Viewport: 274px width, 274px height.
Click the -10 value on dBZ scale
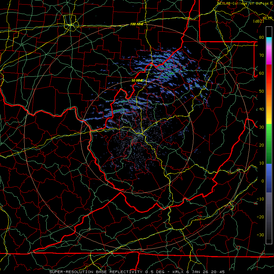pos(260,199)
